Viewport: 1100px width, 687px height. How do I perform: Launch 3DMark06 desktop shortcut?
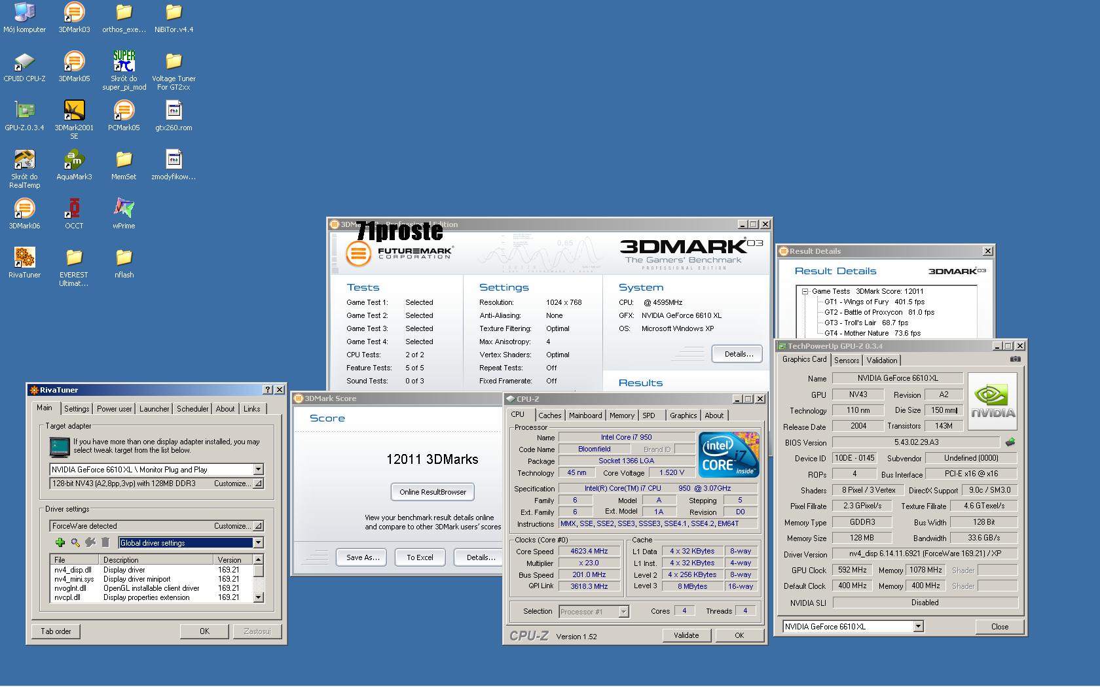(24, 214)
